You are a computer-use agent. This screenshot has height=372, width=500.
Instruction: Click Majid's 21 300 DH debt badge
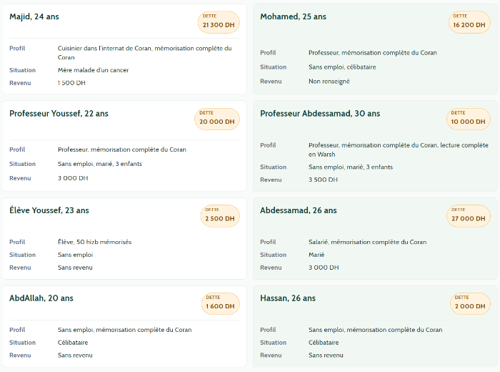pyautogui.click(x=219, y=22)
